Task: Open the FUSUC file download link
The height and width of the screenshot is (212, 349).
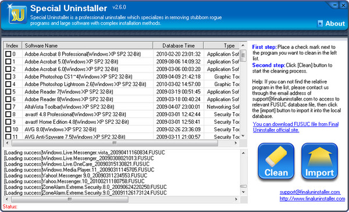Action: [296, 127]
